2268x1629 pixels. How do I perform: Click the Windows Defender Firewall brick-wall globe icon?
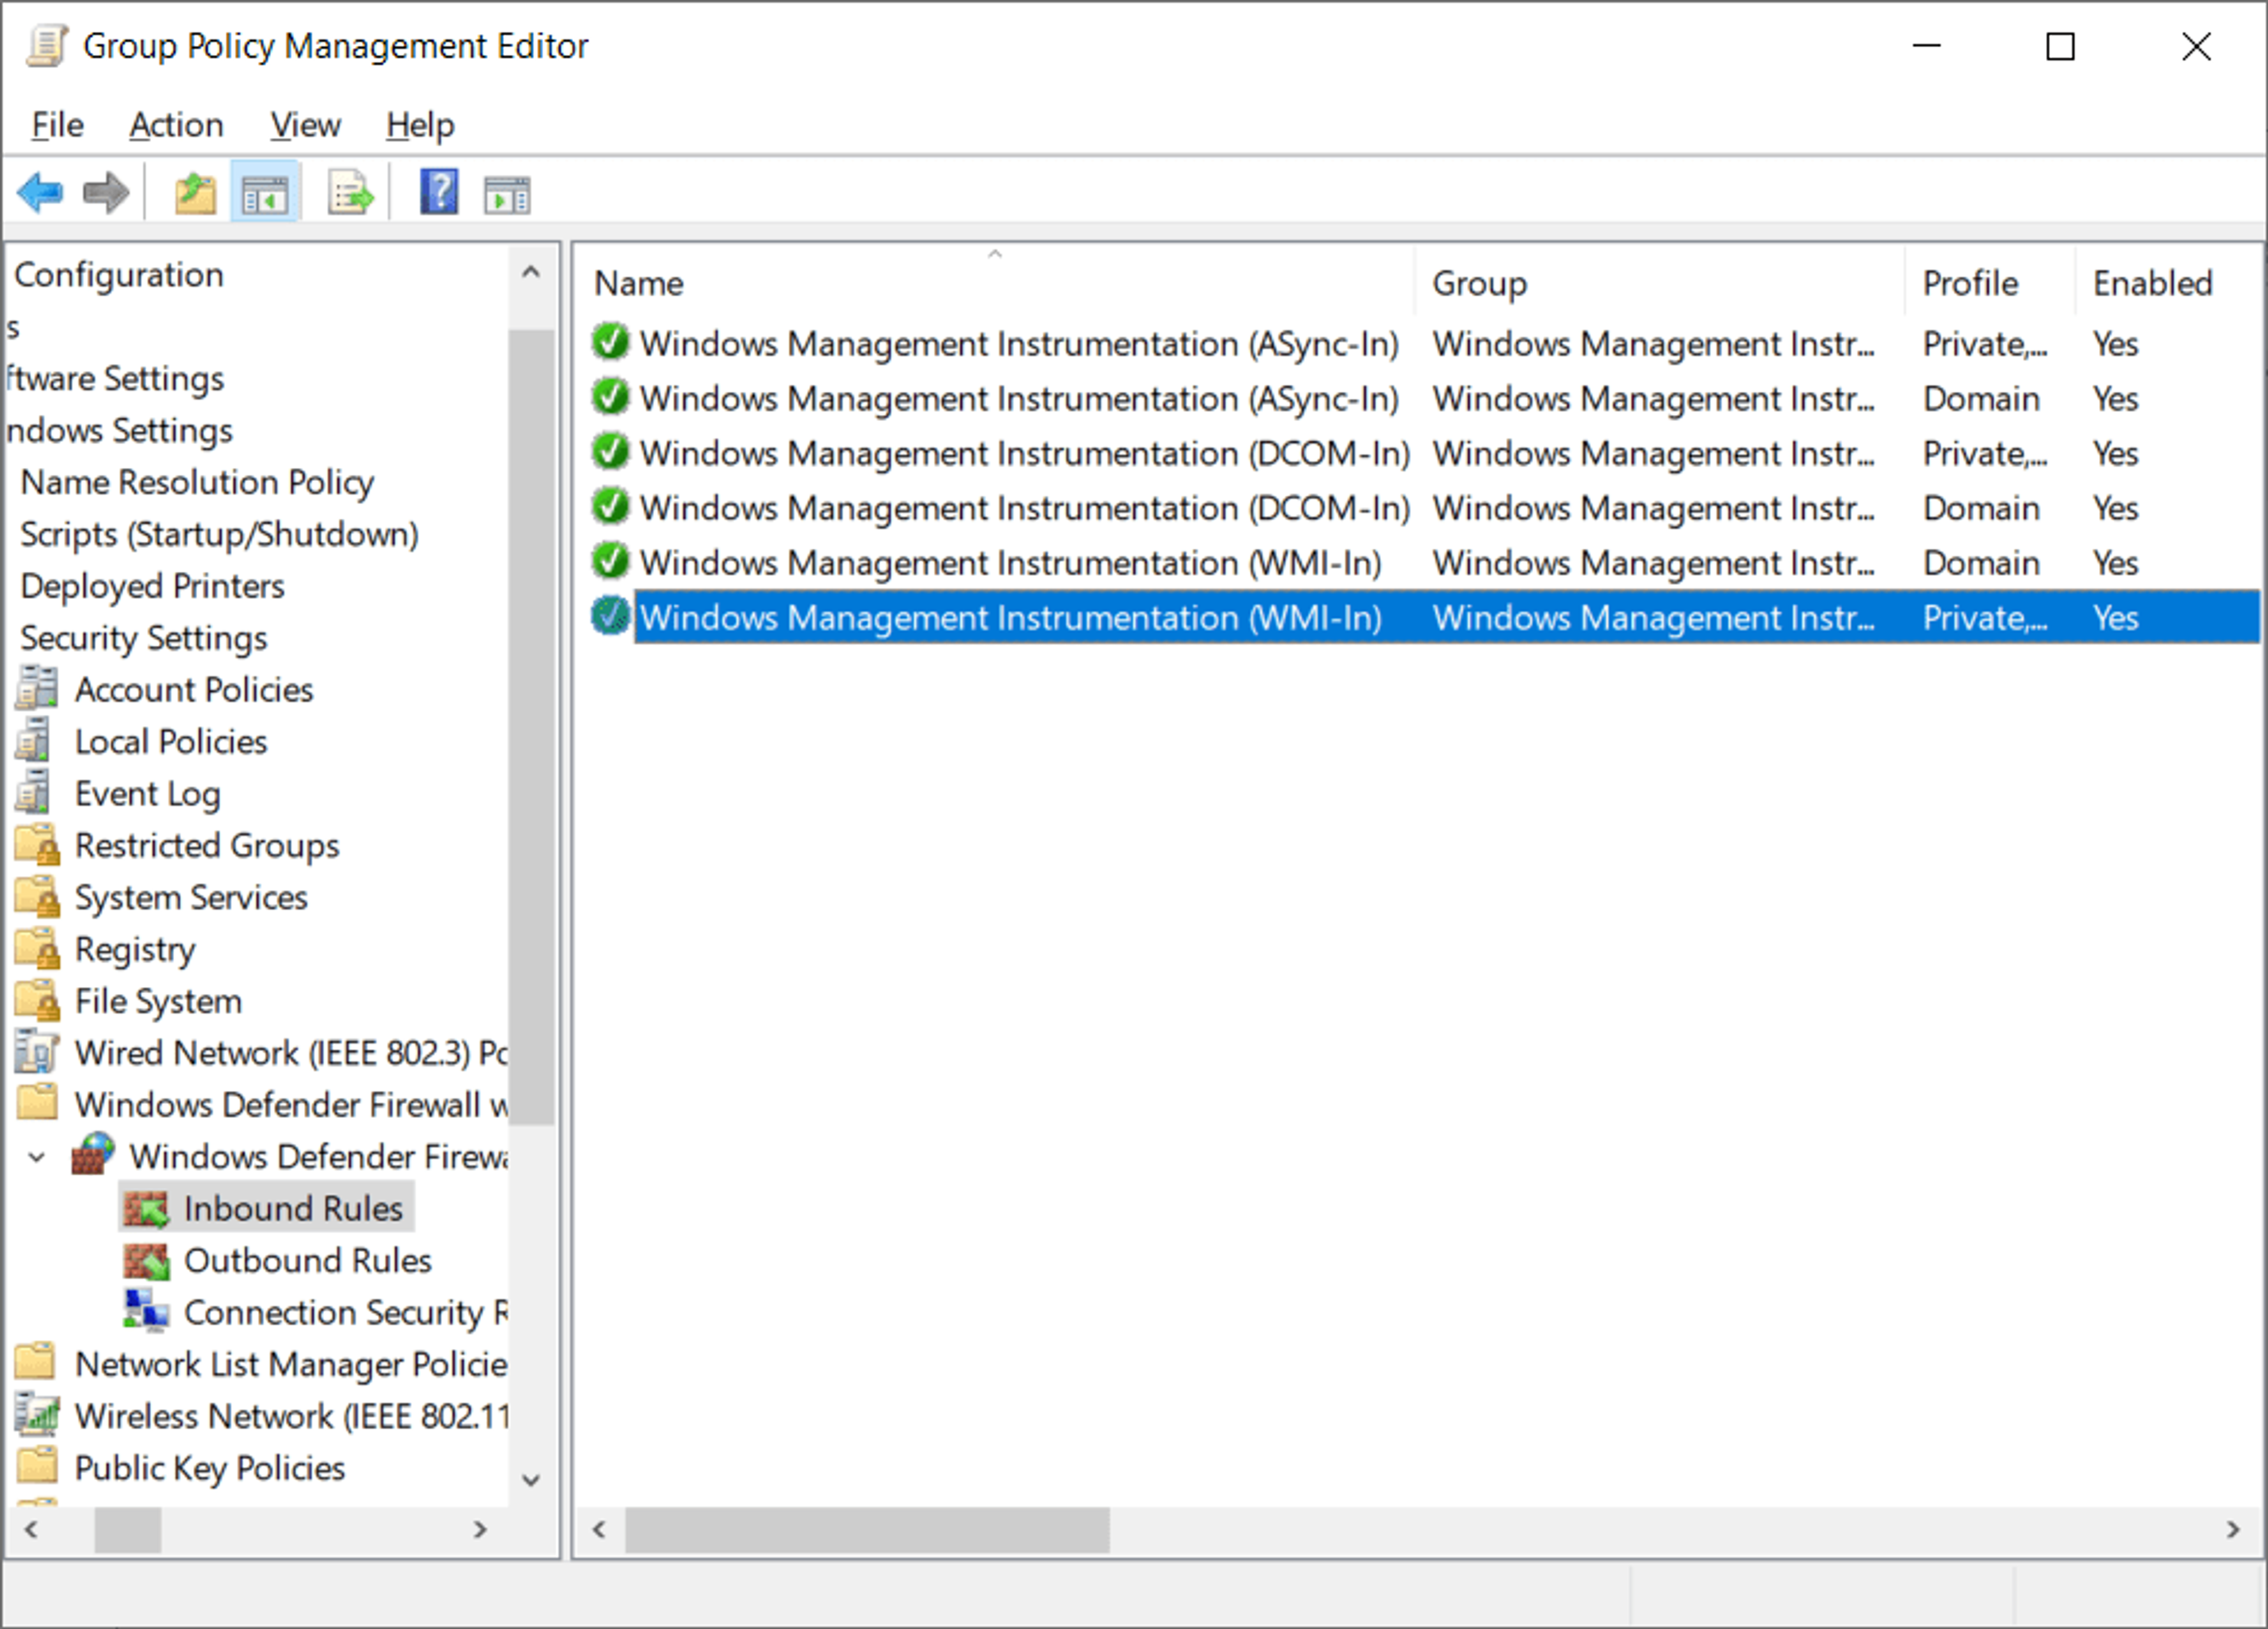93,1155
